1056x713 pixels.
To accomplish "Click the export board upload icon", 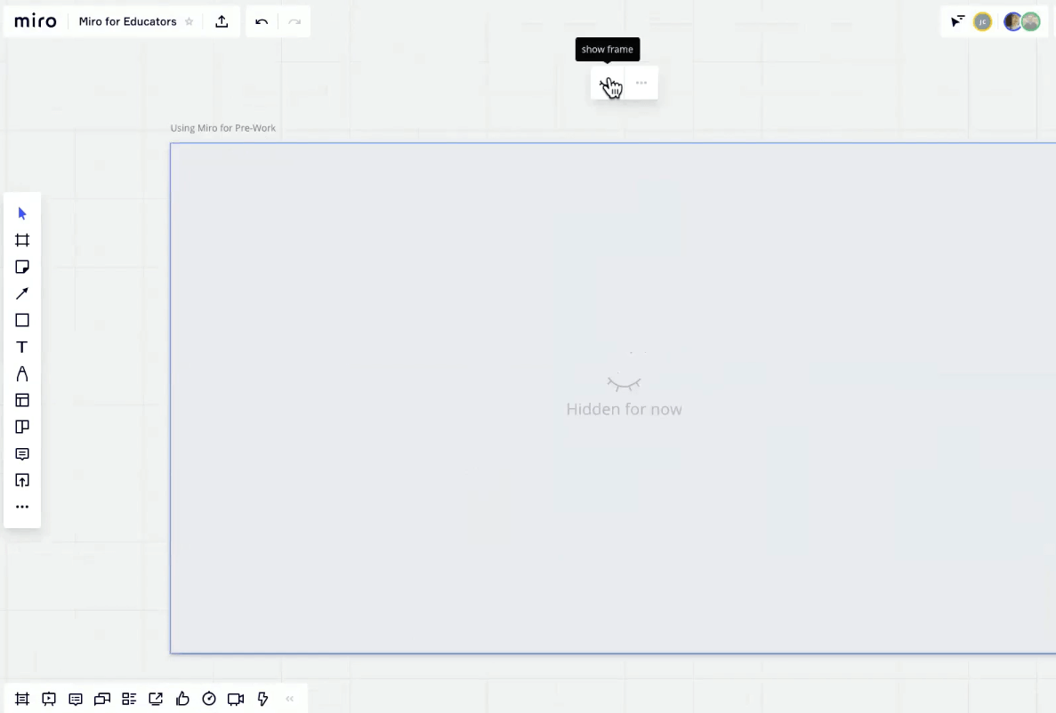I will (x=222, y=21).
